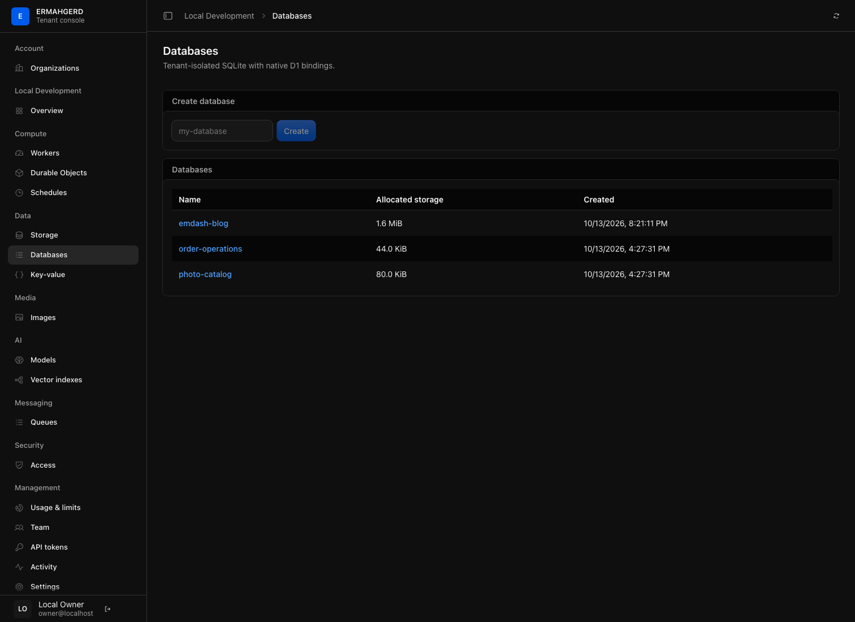Click the 44.0 KiB storage cell
The image size is (855, 622).
pos(391,249)
